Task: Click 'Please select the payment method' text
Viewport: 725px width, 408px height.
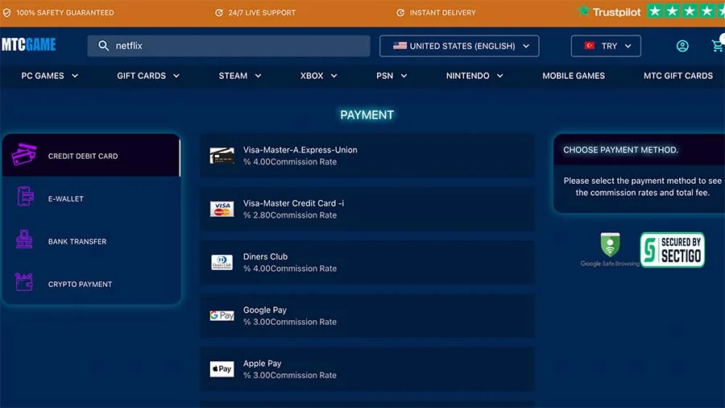Action: pos(642,186)
